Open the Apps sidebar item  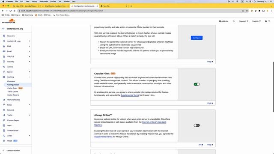9,125
